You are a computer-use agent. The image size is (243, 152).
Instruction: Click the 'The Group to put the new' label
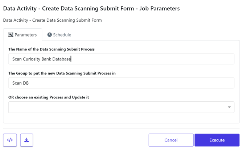tap(62, 73)
